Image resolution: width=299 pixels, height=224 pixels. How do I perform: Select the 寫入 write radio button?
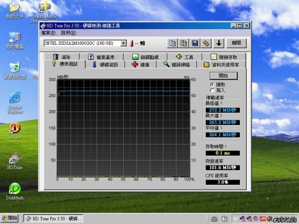coord(212,90)
